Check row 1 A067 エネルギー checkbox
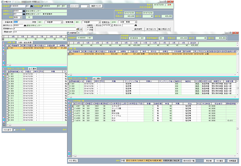 pyautogui.click(x=73, y=106)
